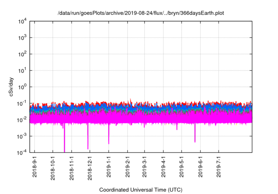Click the red peak near 2019-2-1
The width and height of the screenshot is (278, 194).
[131, 100]
